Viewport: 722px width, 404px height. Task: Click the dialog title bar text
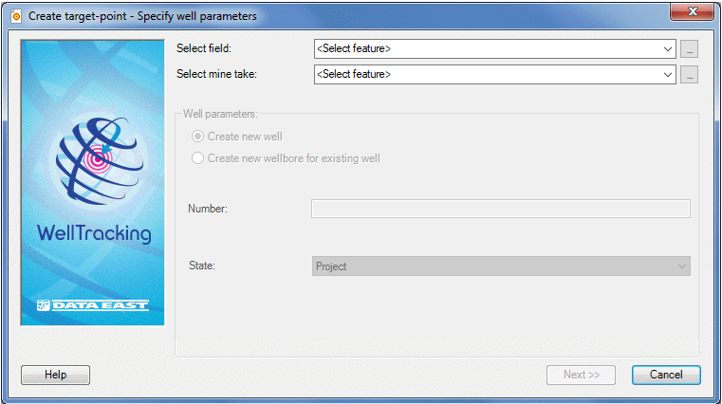(142, 16)
